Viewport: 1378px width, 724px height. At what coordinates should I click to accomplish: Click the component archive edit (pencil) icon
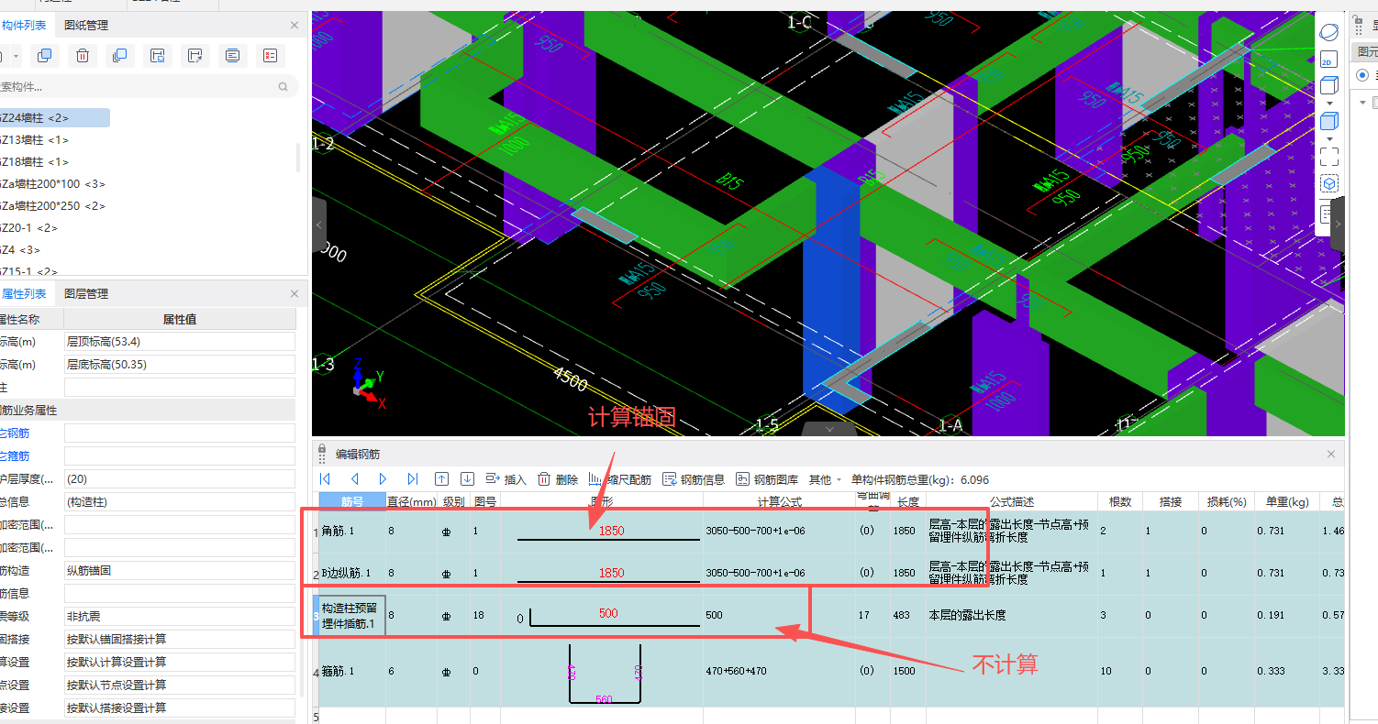tap(194, 56)
